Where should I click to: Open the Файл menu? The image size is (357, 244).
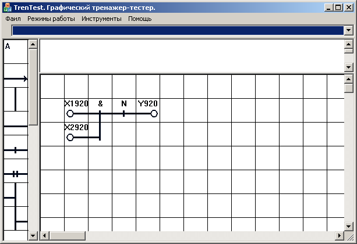[13, 19]
